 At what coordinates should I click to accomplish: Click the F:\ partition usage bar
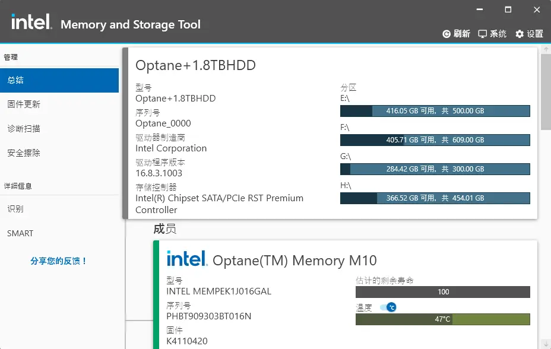point(435,140)
